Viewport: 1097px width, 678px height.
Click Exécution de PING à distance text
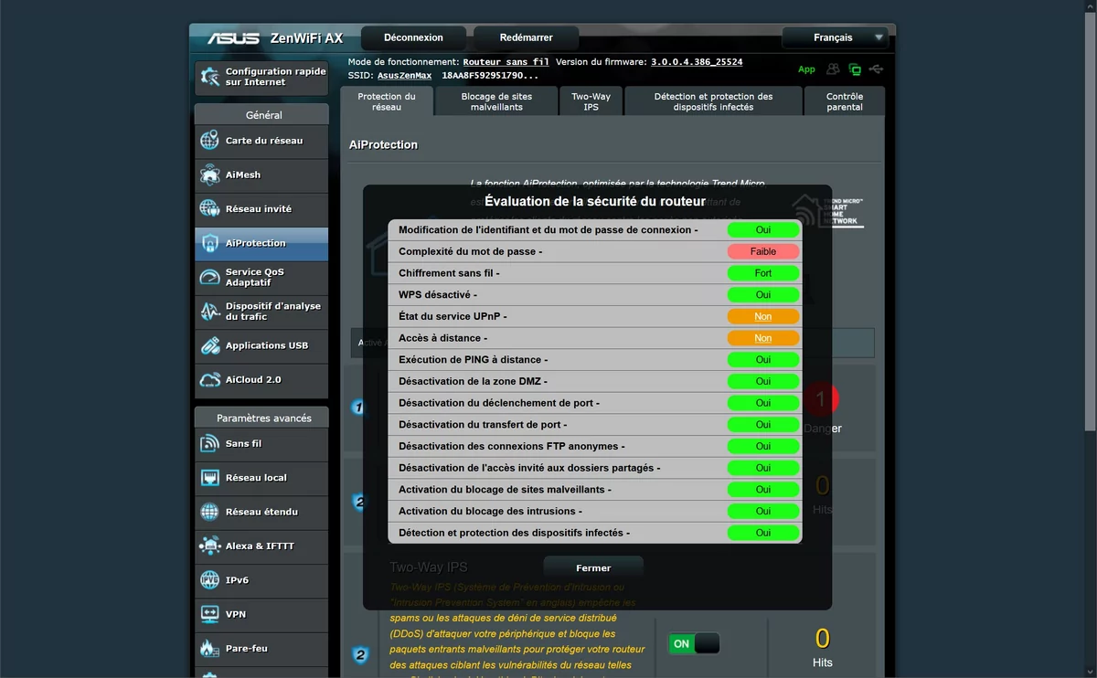(473, 360)
